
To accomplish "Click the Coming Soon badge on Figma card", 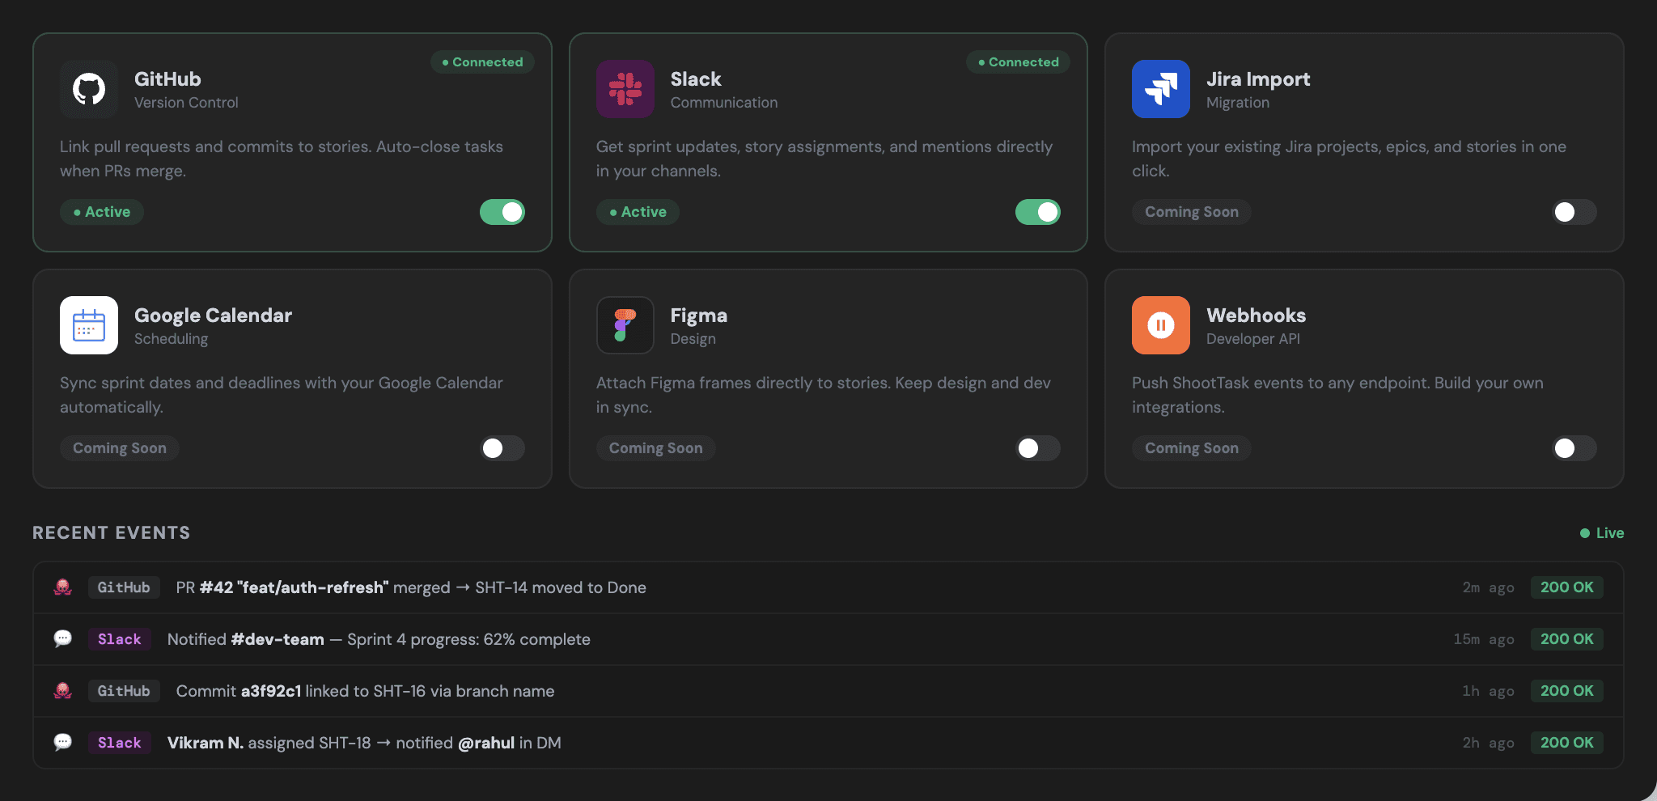I will pyautogui.click(x=655, y=448).
